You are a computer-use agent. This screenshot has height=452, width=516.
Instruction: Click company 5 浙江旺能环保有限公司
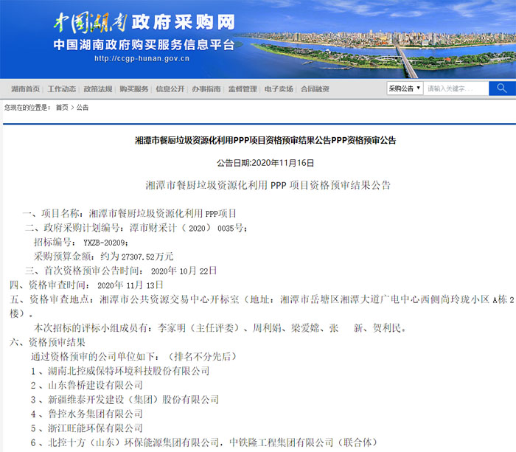click(x=86, y=428)
